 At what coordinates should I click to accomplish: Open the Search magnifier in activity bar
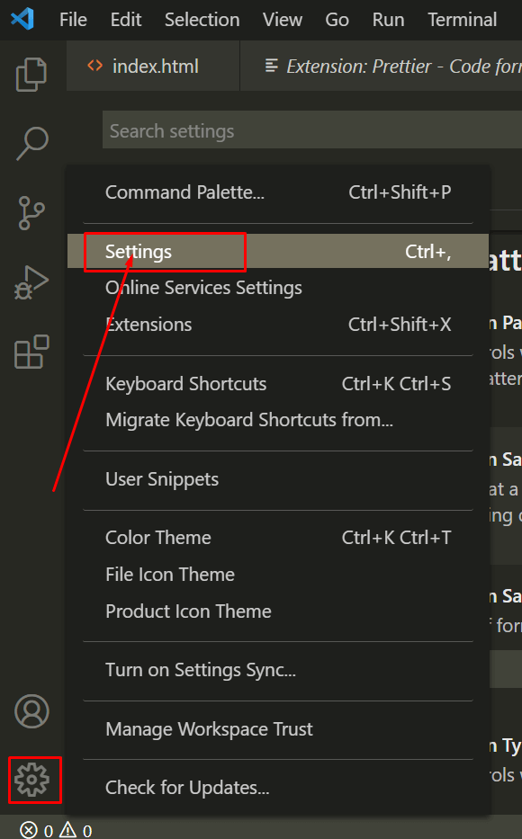click(32, 143)
